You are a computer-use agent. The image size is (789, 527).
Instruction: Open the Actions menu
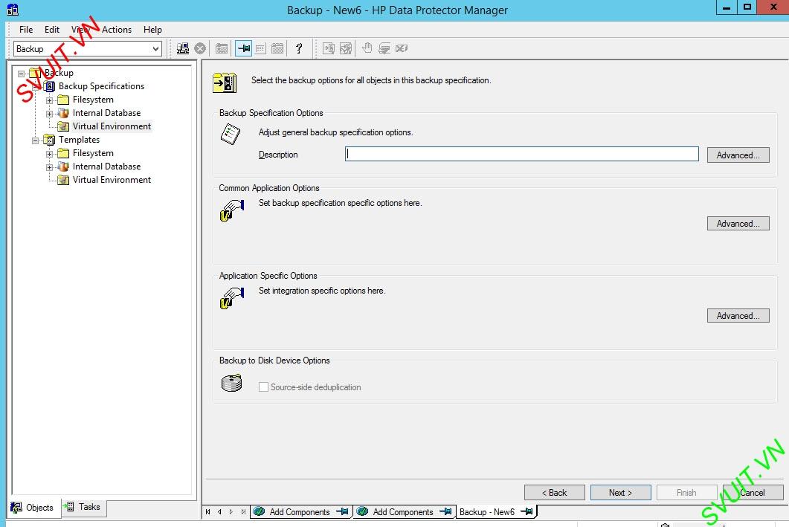pos(117,30)
